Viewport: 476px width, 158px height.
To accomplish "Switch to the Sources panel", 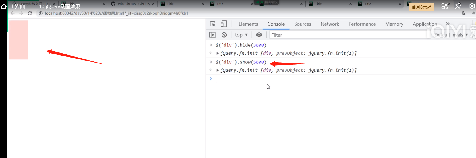I will coord(303,24).
